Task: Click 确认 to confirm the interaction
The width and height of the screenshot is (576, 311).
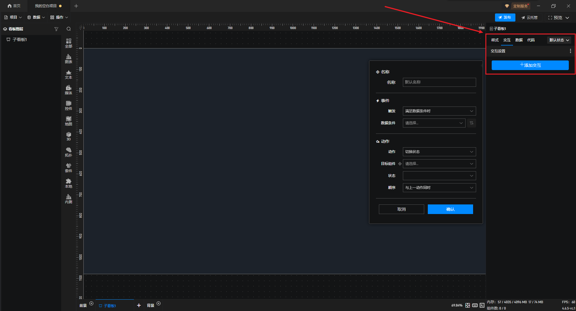Action: click(450, 209)
